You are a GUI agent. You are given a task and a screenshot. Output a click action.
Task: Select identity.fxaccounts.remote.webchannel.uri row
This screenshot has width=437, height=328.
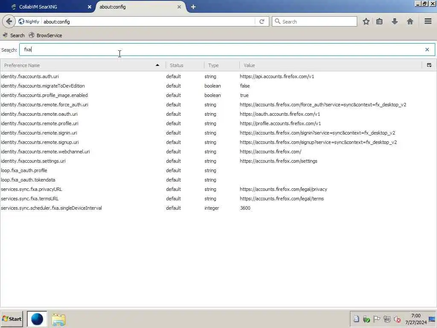pos(218,152)
